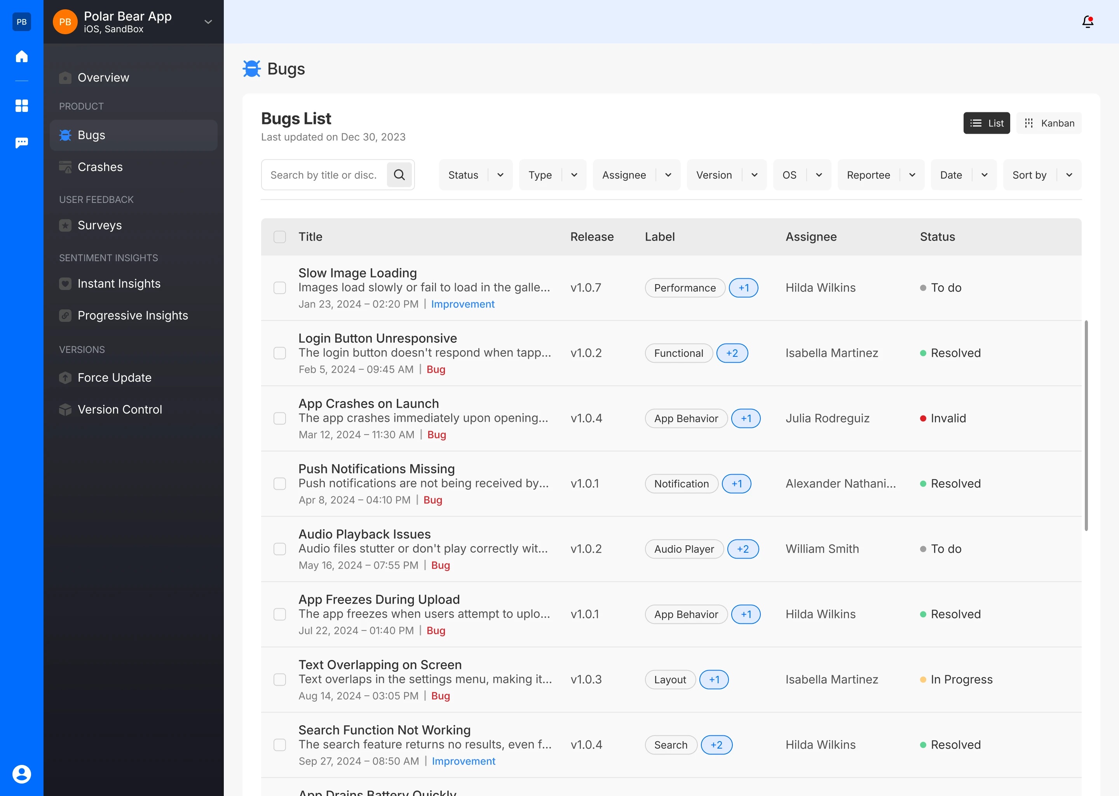Click the Notification label chip
Viewport: 1119px width, 796px height.
(x=682, y=484)
